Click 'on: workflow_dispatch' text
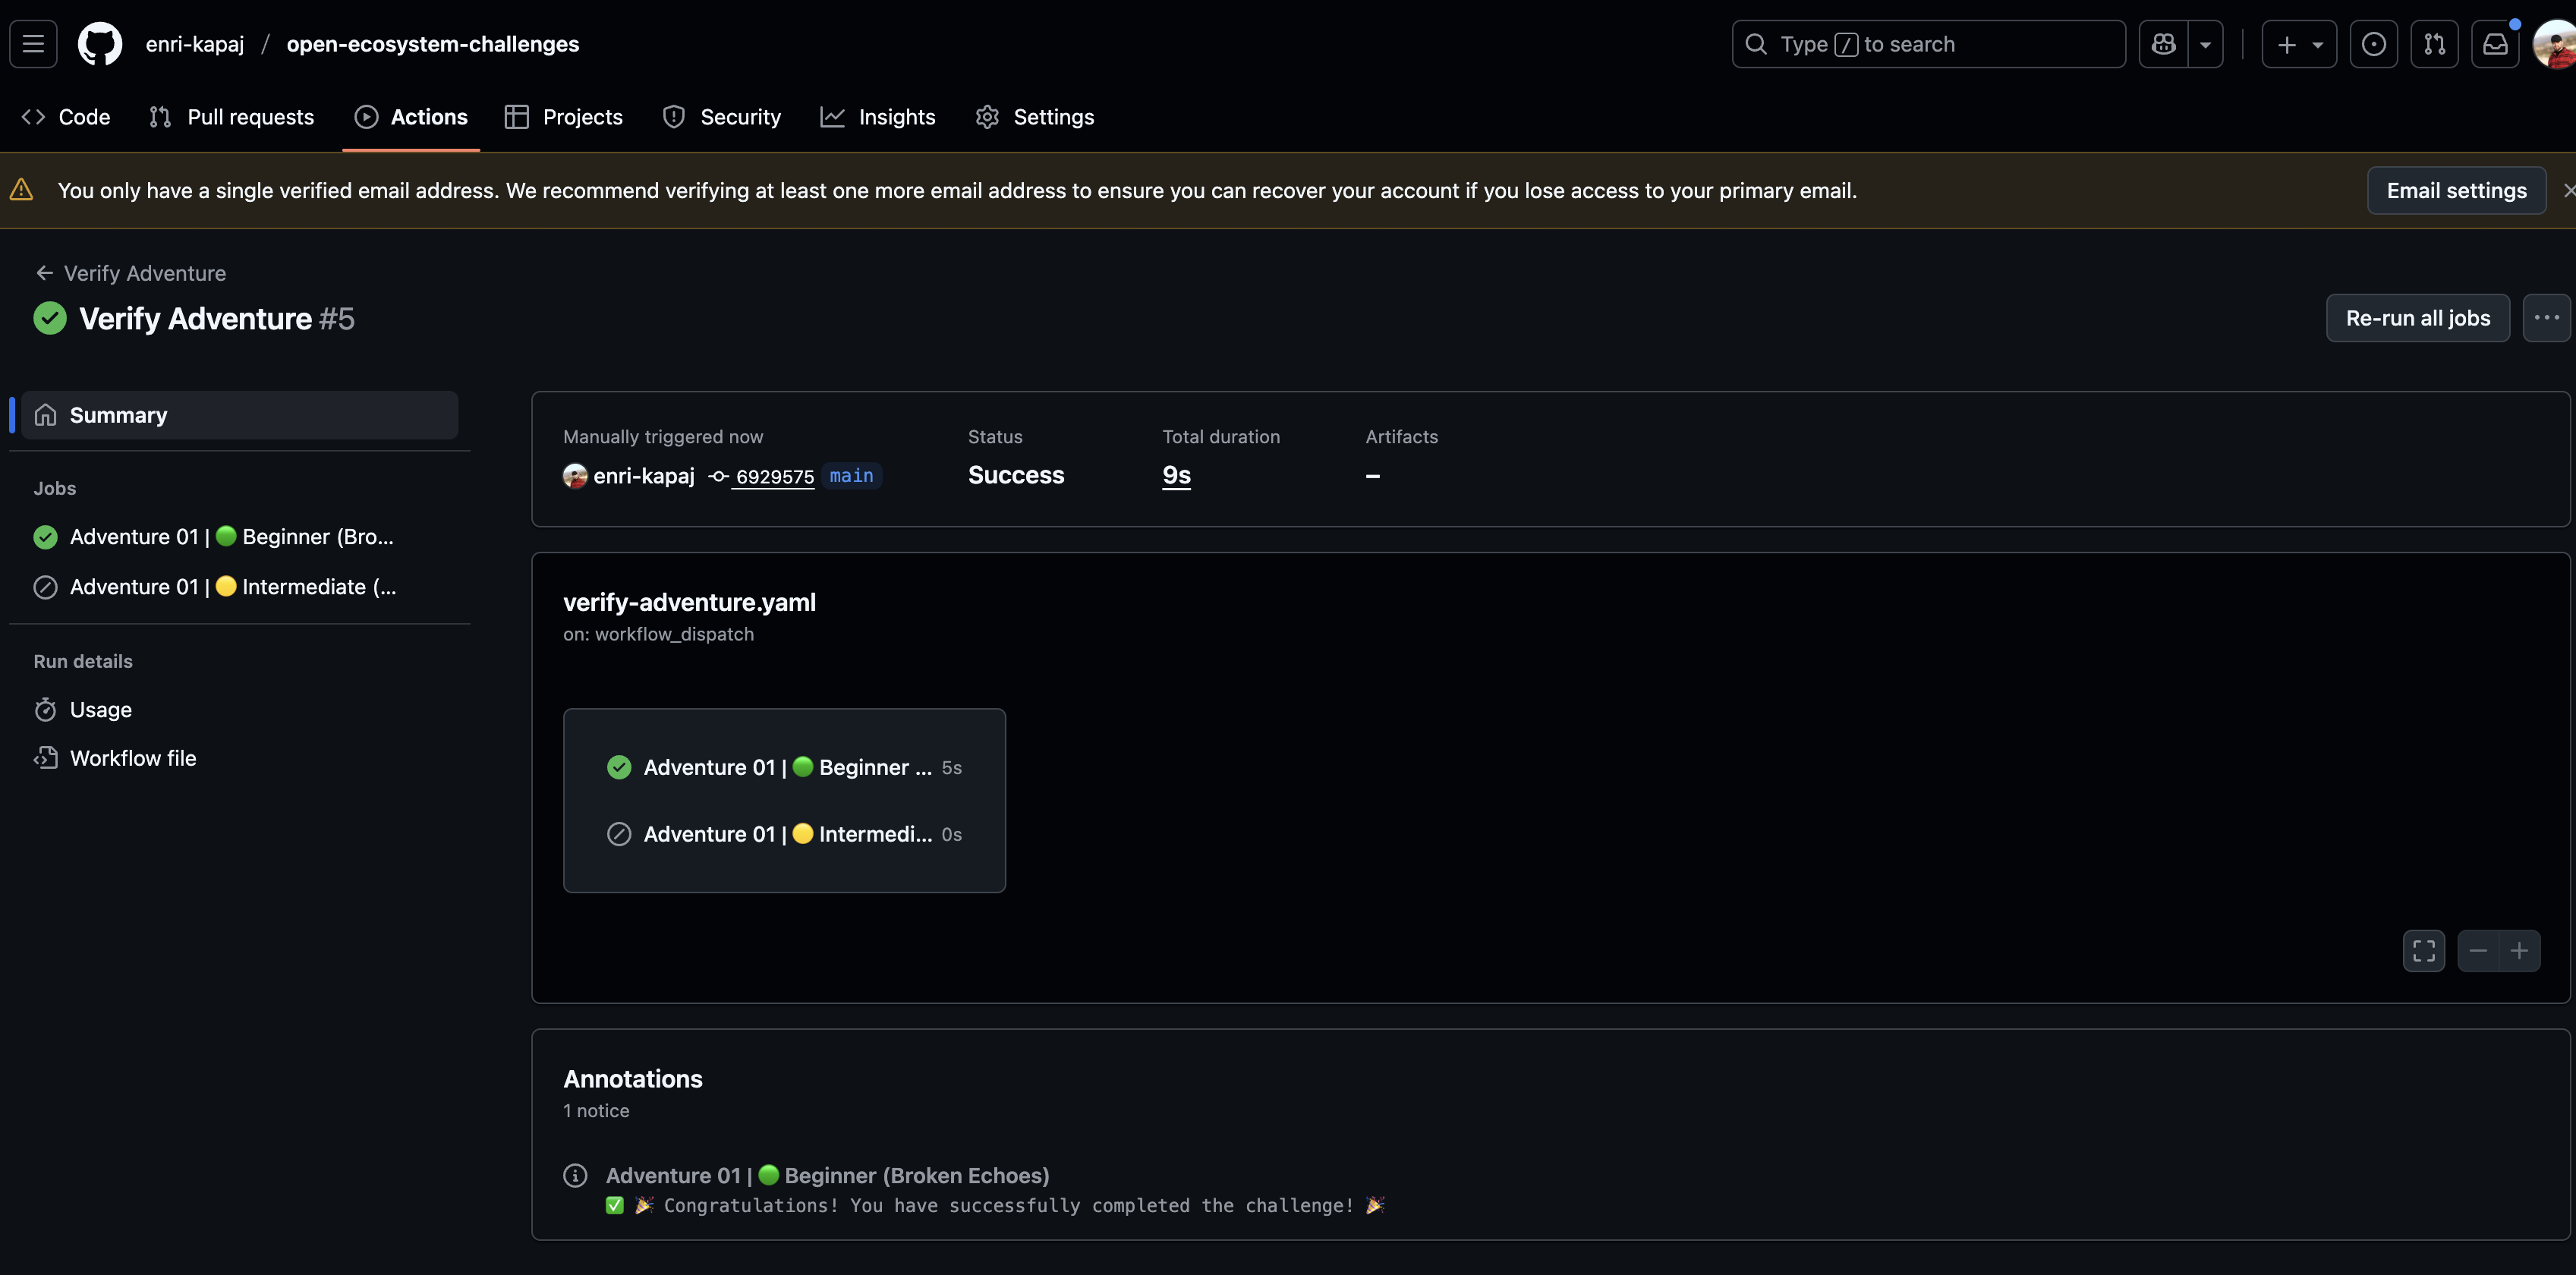Screen dimensions: 2576x1275 pyautogui.click(x=658, y=634)
